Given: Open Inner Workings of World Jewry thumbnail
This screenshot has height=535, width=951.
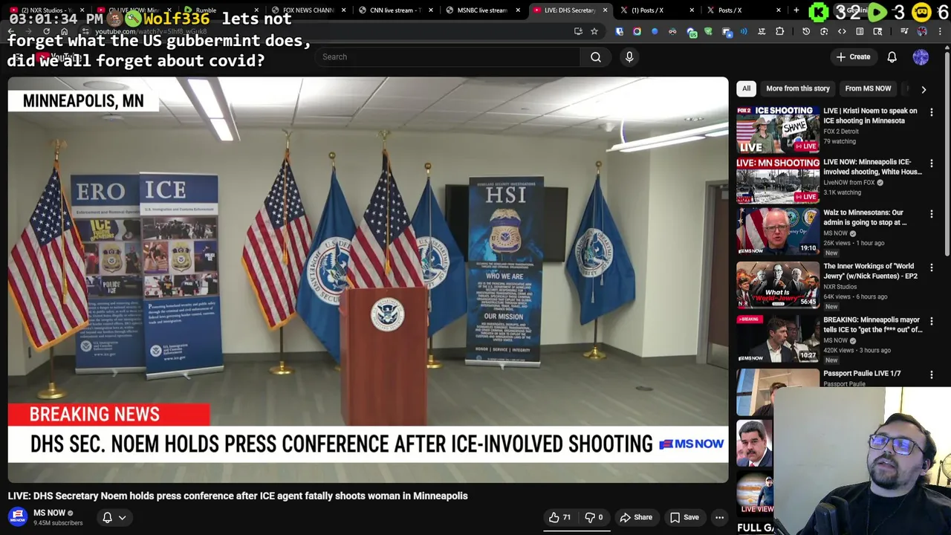Looking at the screenshot, I should click(x=778, y=285).
